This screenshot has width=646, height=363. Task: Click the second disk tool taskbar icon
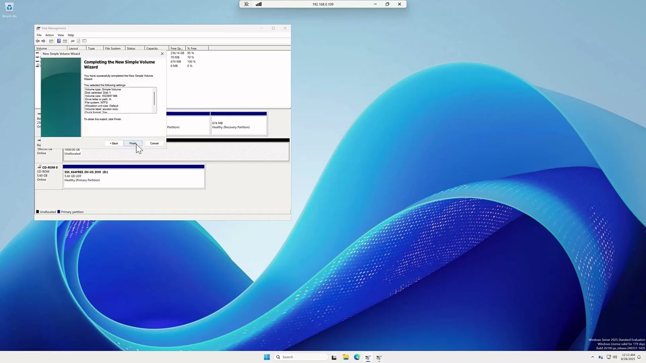click(379, 357)
